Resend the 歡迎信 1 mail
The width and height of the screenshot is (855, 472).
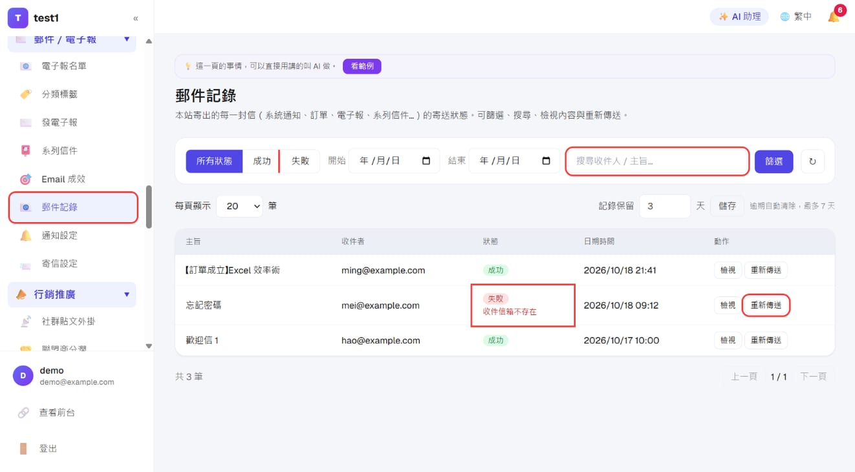click(766, 340)
